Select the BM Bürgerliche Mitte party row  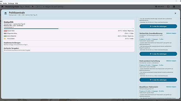point(69,33)
